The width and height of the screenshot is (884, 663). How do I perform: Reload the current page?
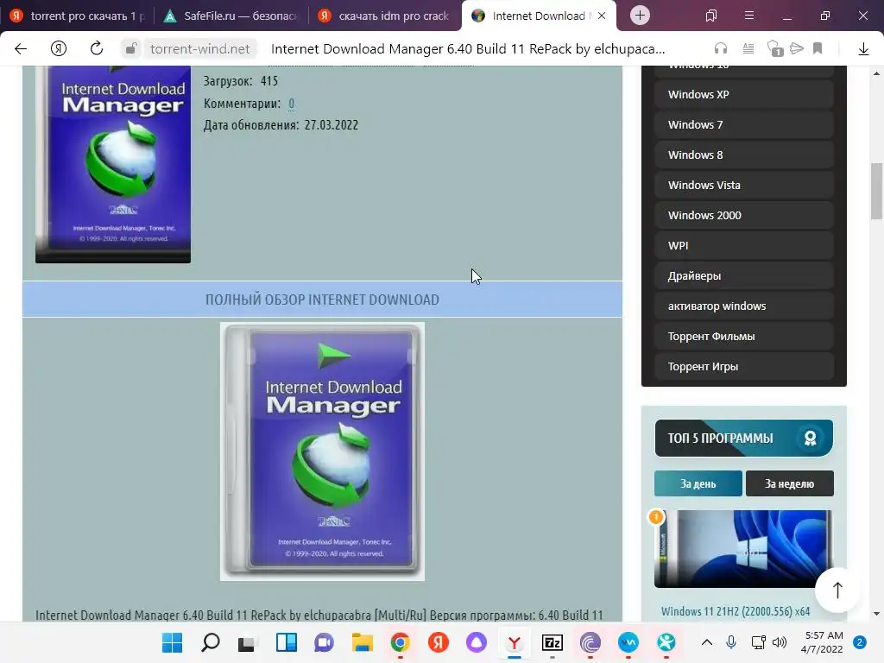97,49
